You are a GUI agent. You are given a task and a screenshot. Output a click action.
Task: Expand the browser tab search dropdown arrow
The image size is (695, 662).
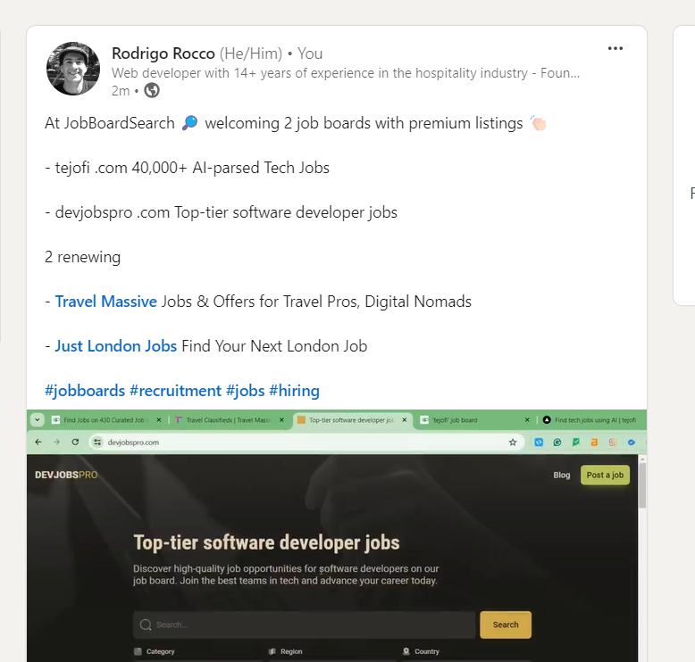point(38,420)
